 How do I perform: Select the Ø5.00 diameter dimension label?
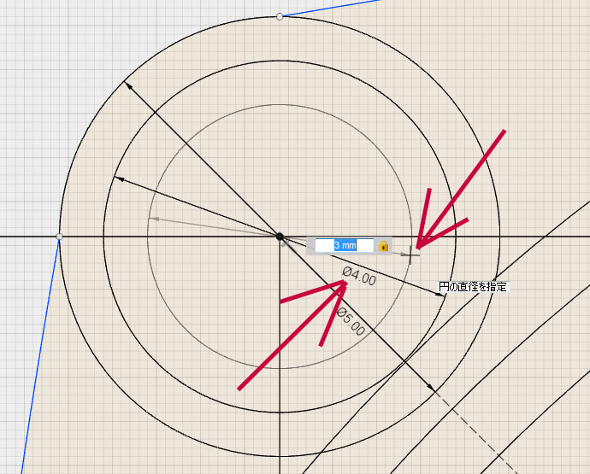click(351, 322)
